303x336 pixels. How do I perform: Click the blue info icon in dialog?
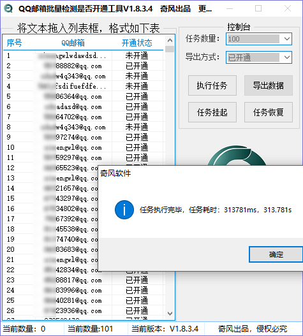pyautogui.click(x=124, y=210)
